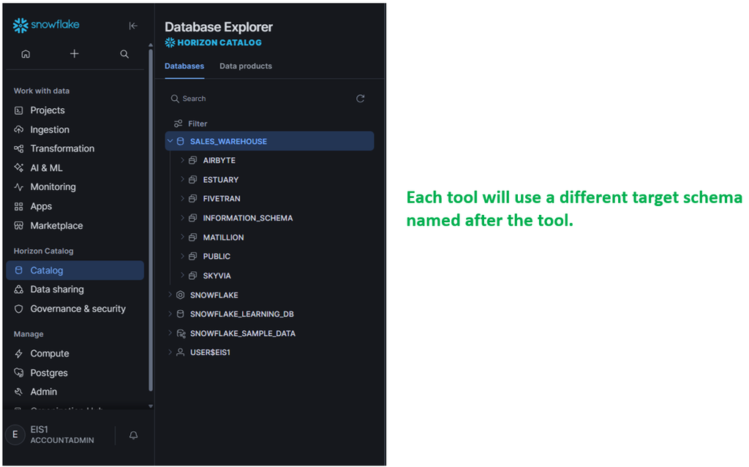Expand the SNOWFLAKE_LEARNING_DB database

[170, 314]
